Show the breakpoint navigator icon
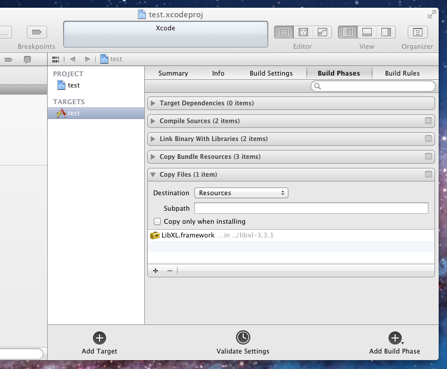The height and width of the screenshot is (369, 447). coord(8,60)
